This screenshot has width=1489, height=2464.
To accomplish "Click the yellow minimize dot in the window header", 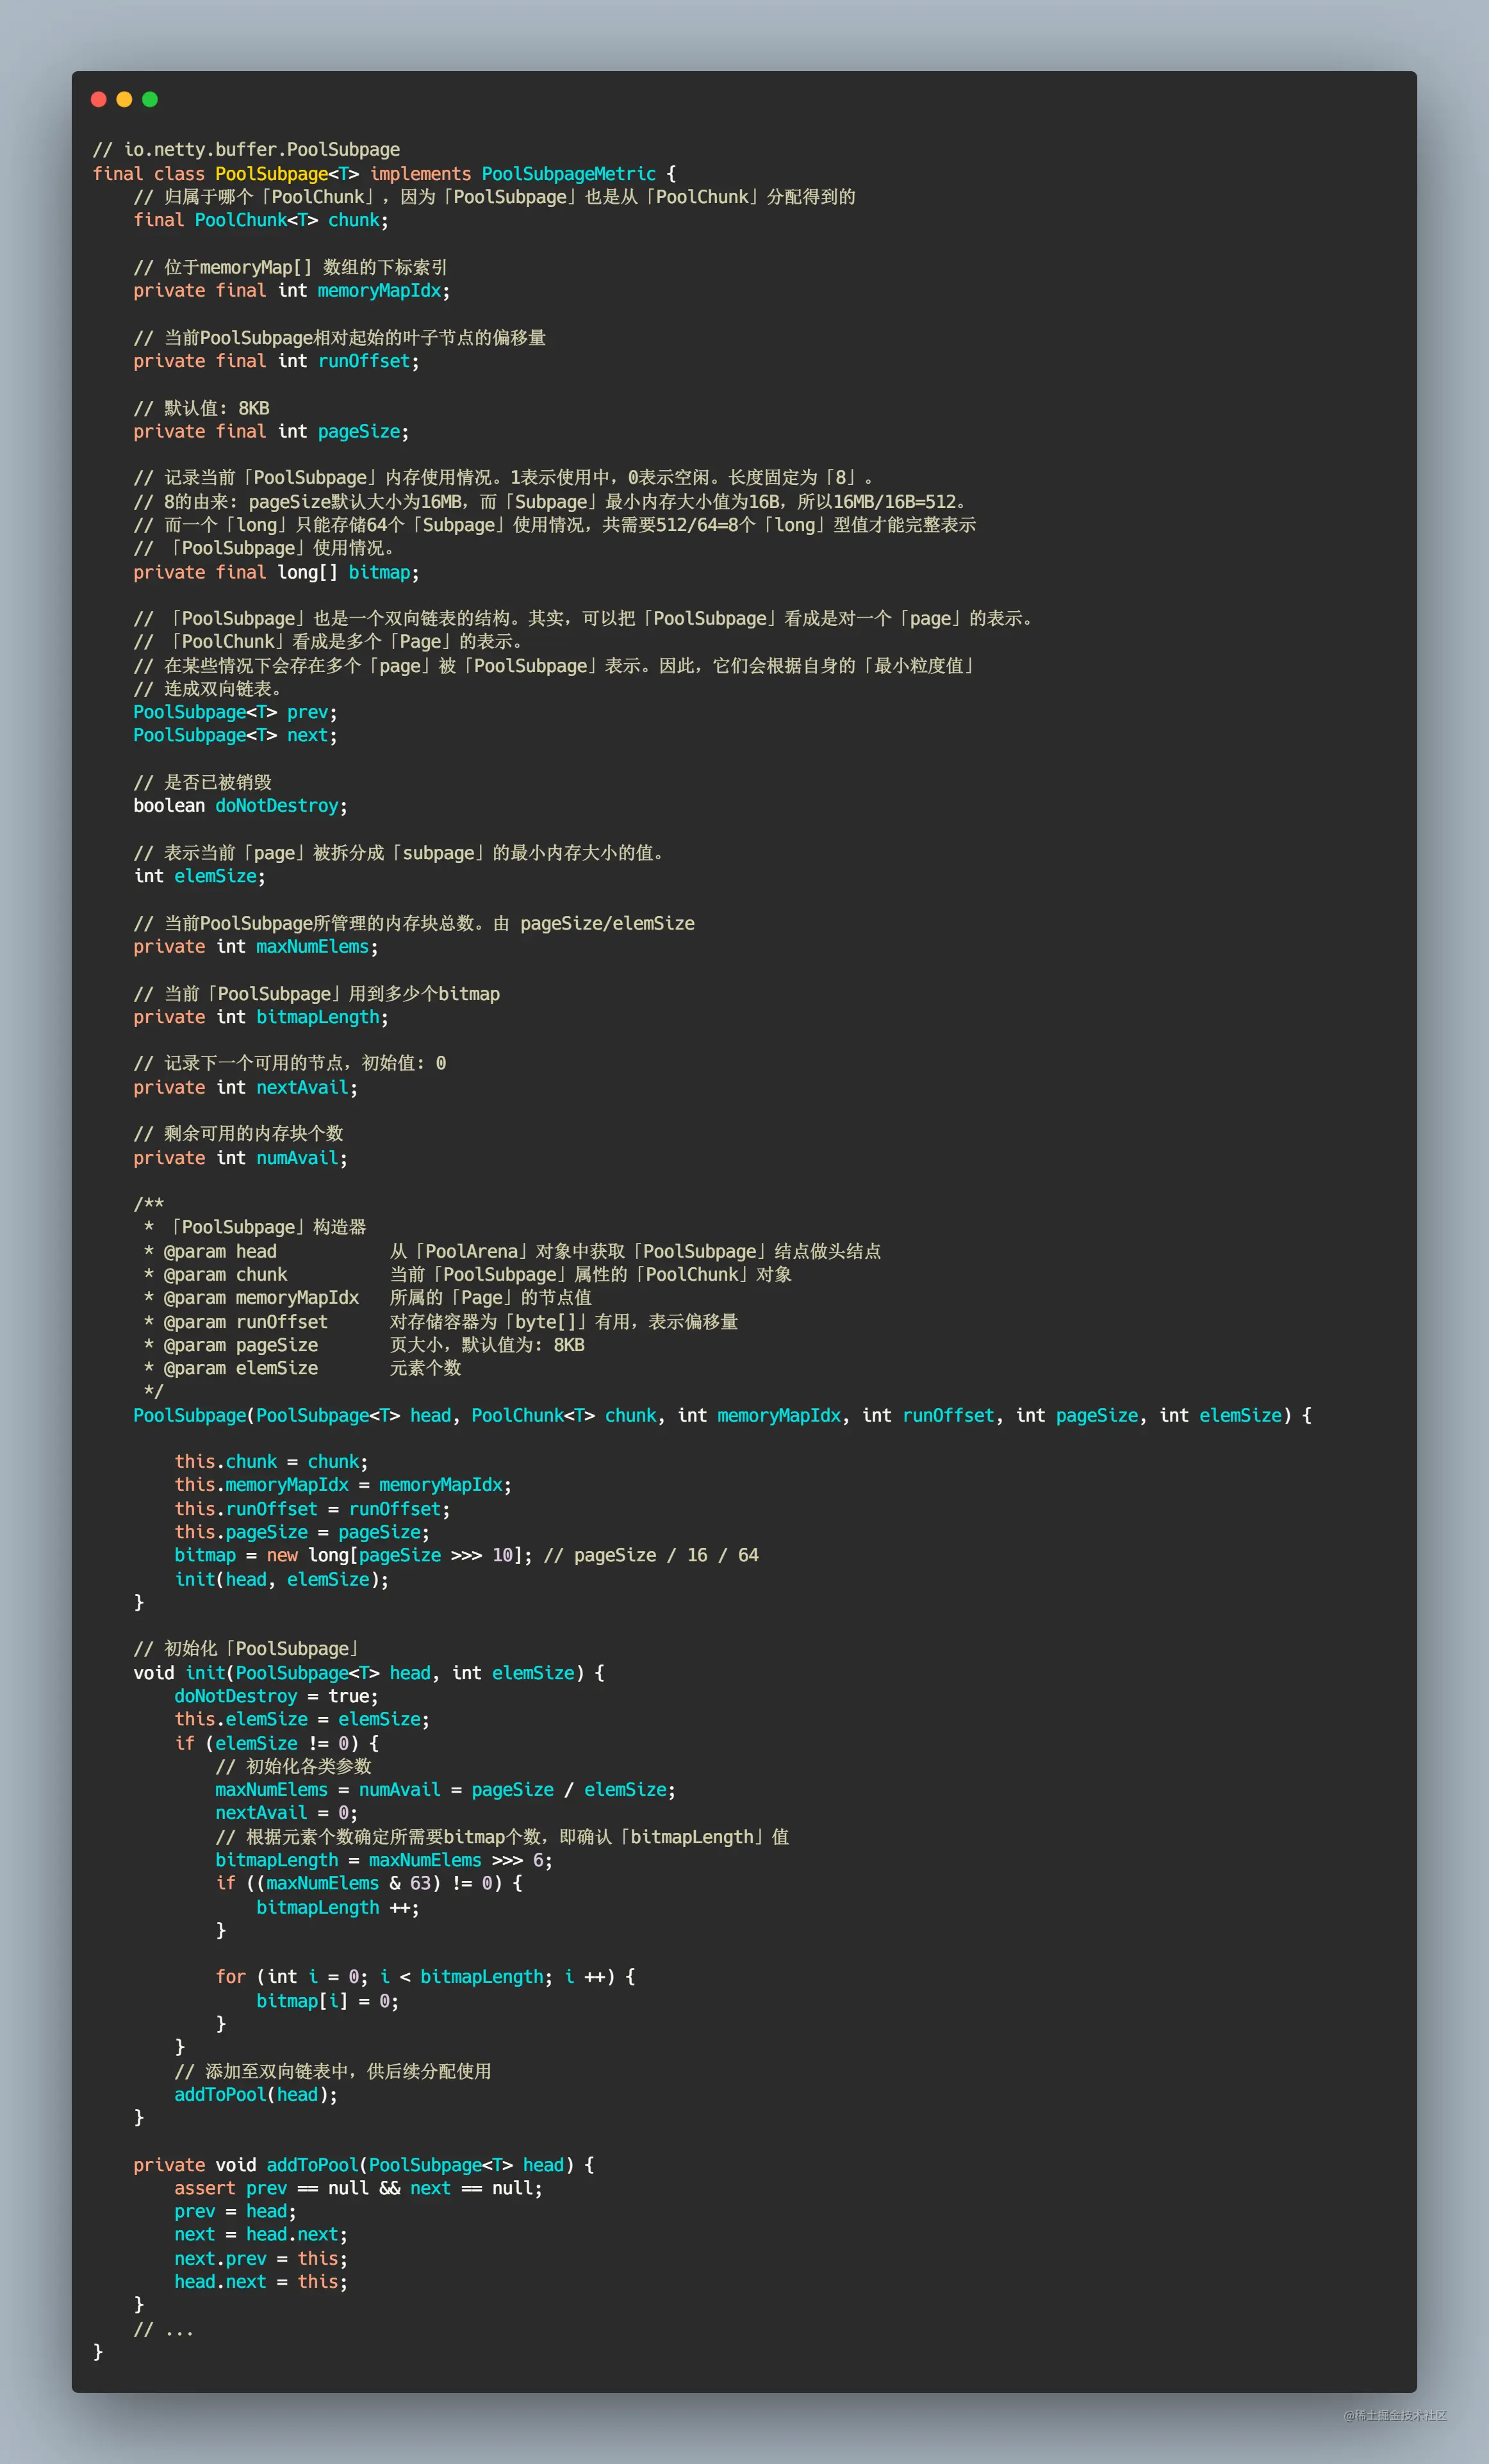I will (124, 99).
